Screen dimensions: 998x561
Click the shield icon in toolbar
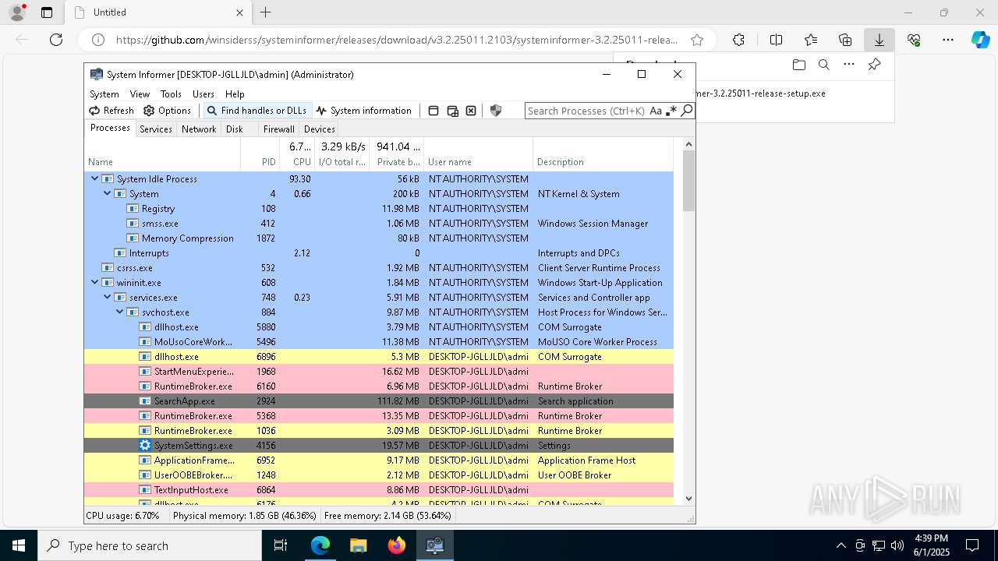(496, 111)
